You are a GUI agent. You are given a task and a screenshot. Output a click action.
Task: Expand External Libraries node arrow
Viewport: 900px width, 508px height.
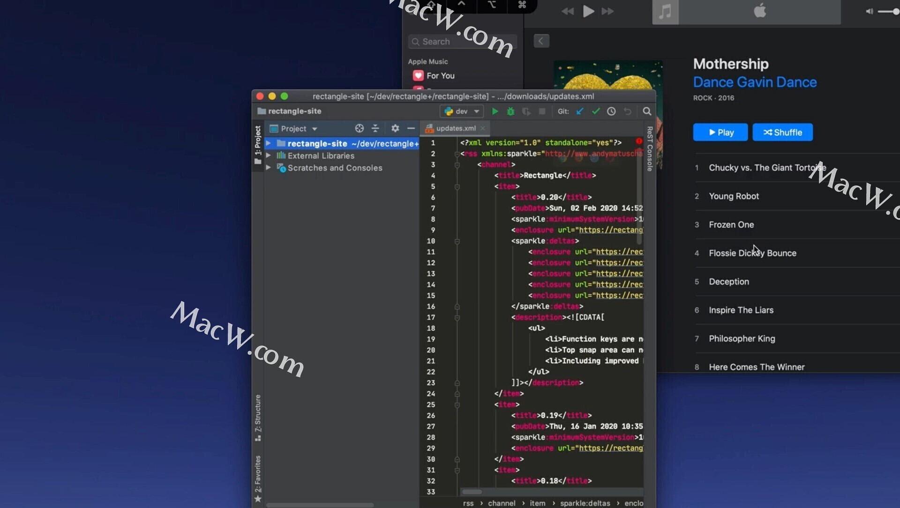coord(269,155)
